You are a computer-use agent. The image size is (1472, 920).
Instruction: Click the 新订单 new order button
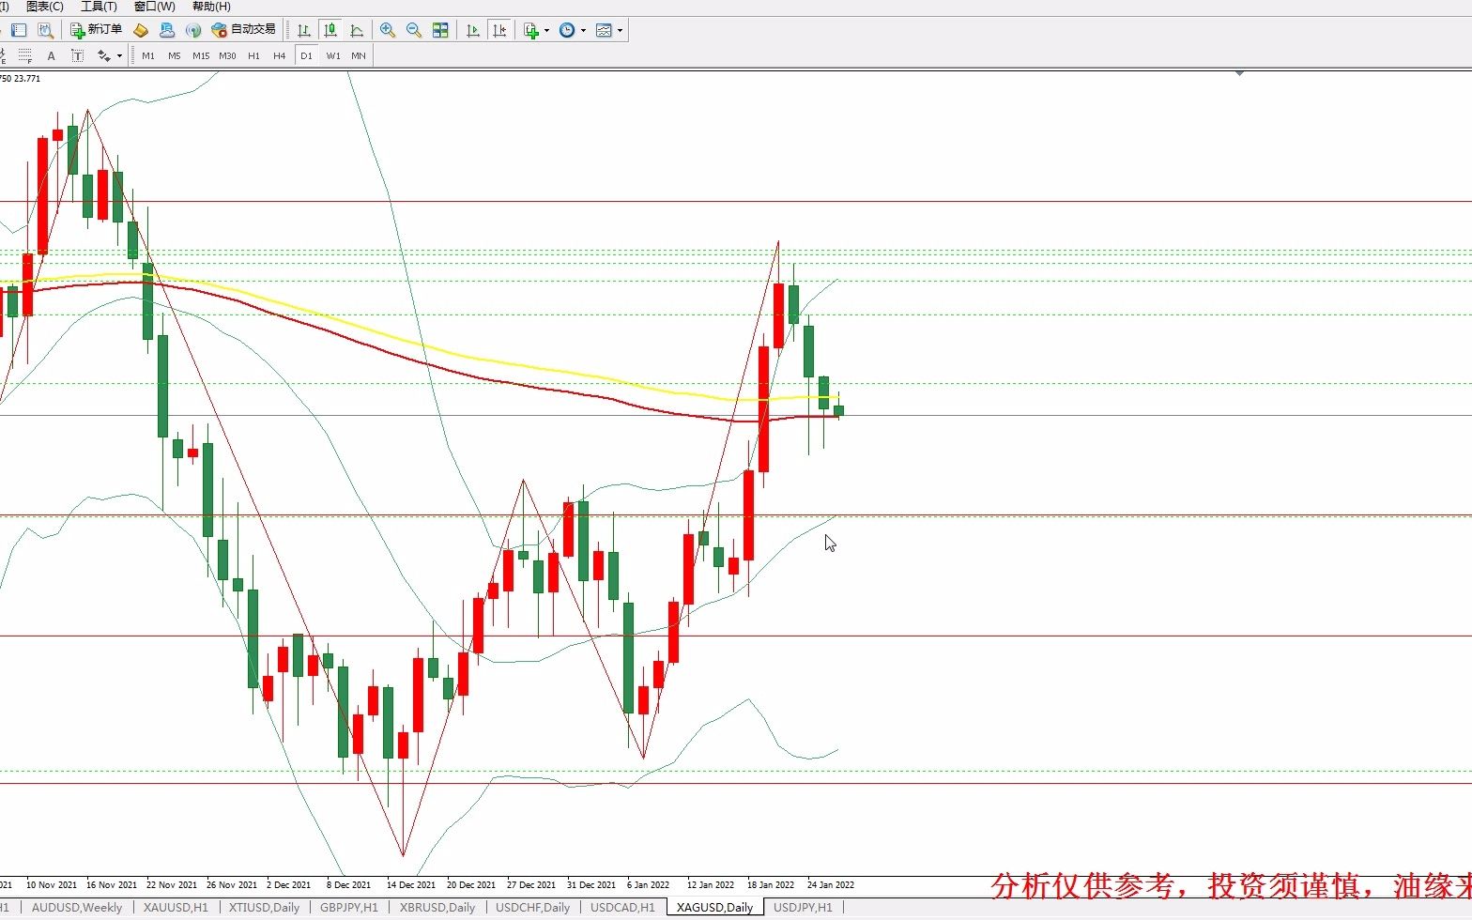pos(96,30)
